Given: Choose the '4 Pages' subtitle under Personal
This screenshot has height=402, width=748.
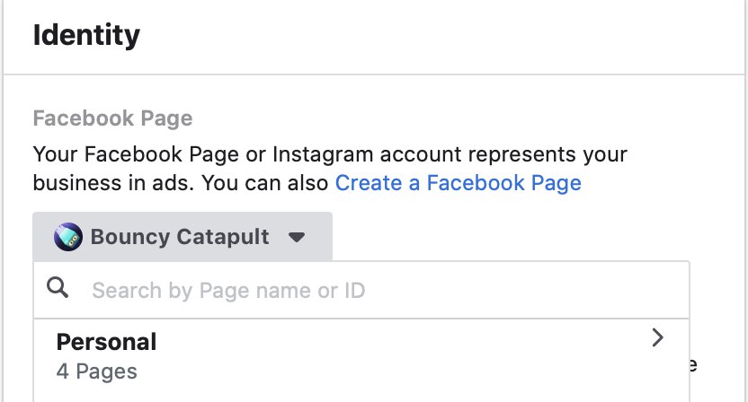Looking at the screenshot, I should coord(97,371).
